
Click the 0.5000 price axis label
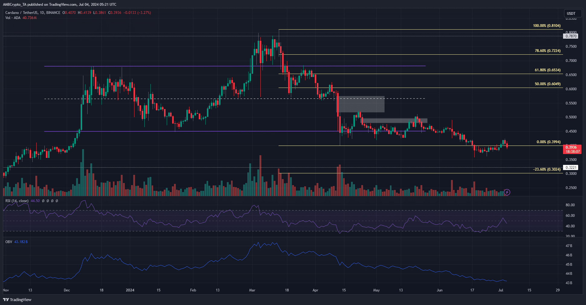coord(571,117)
